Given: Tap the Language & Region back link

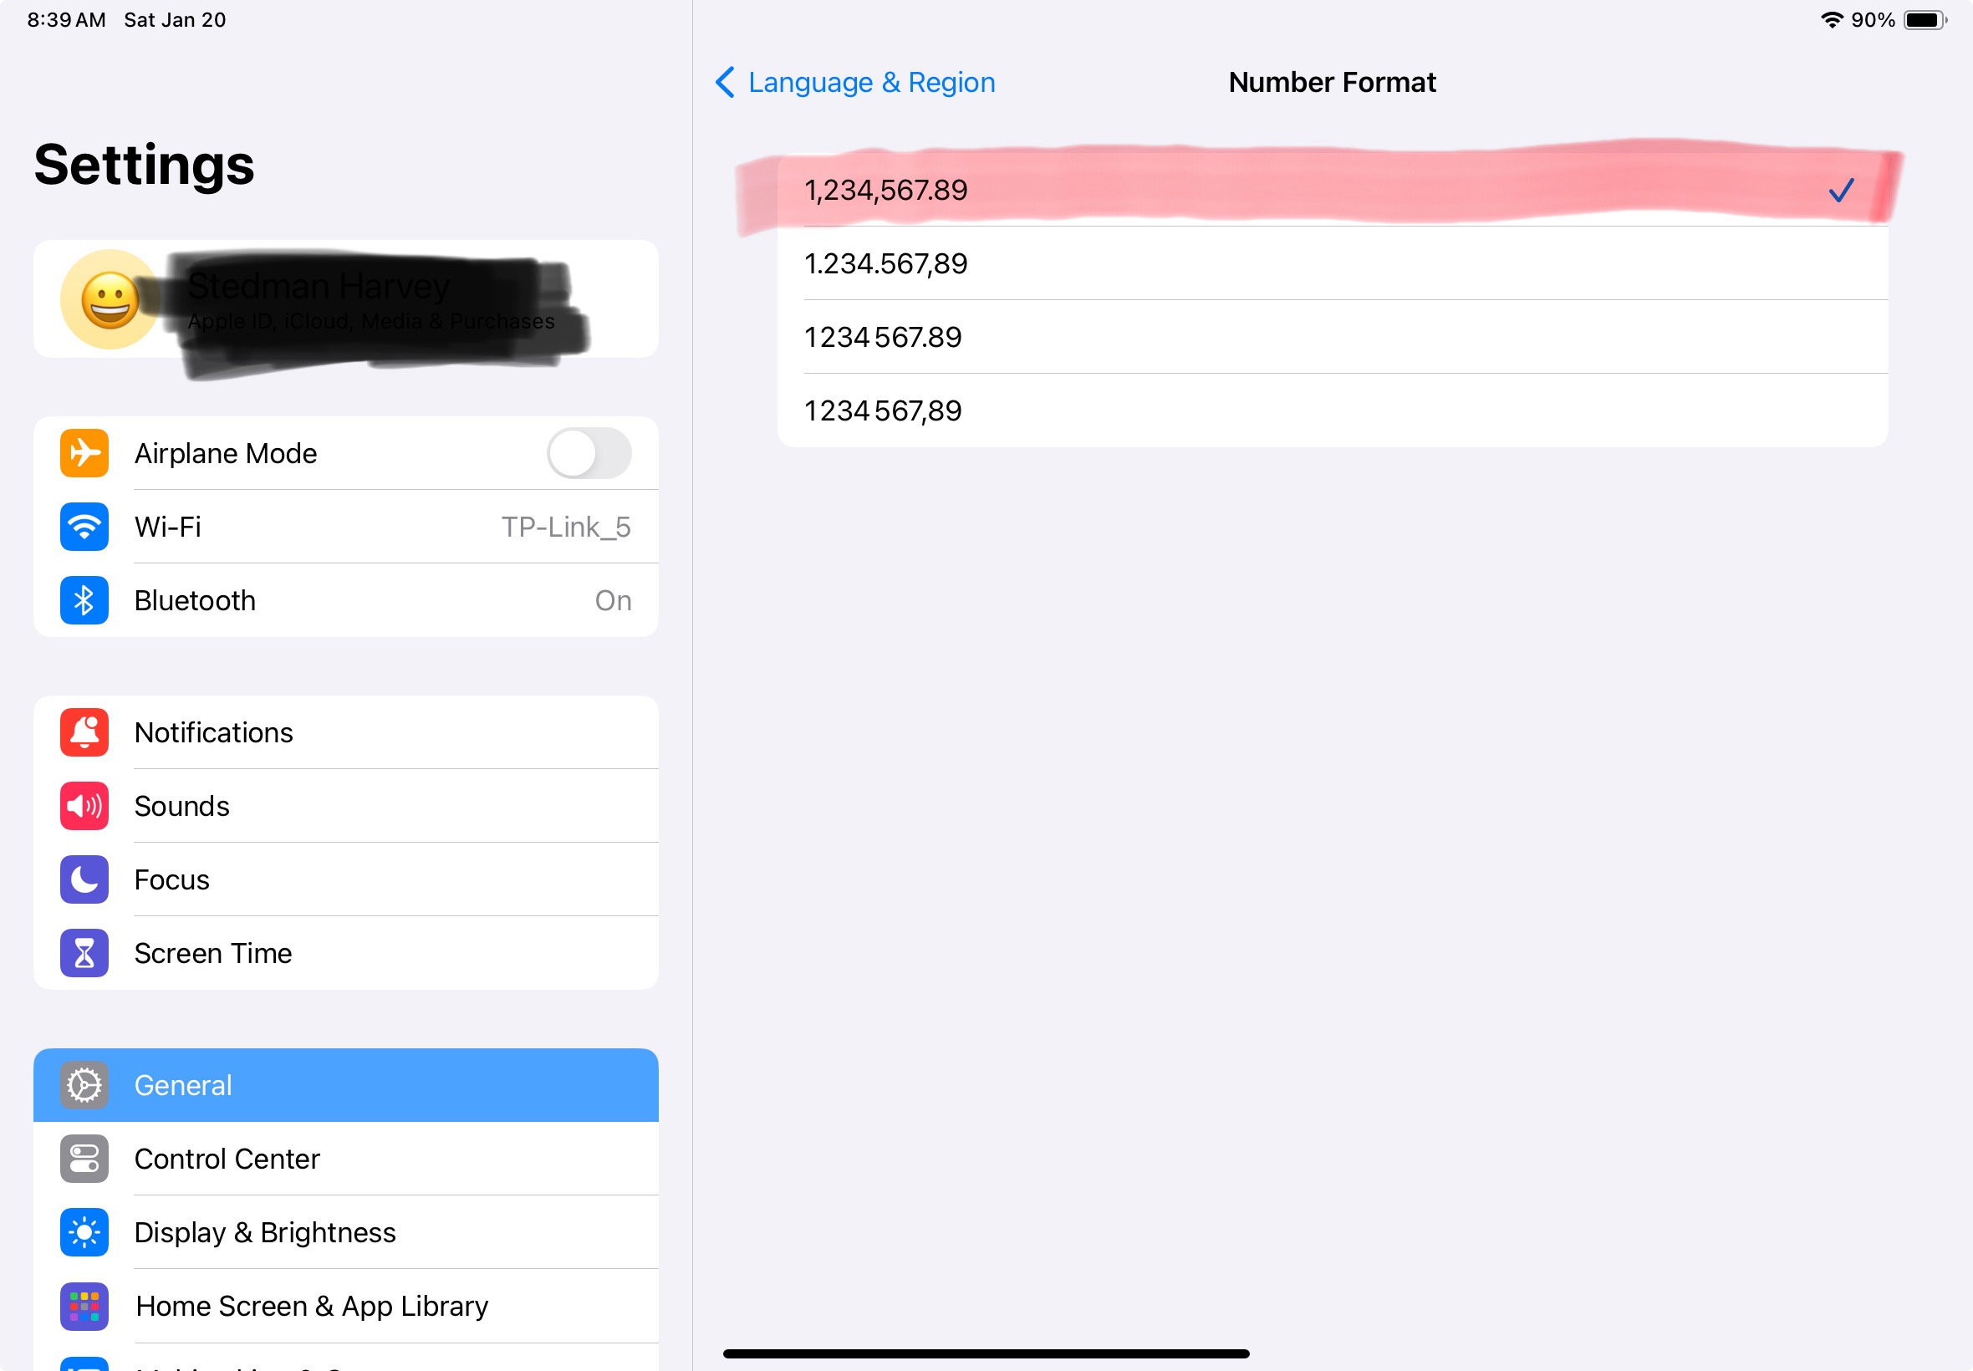Looking at the screenshot, I should click(x=871, y=83).
